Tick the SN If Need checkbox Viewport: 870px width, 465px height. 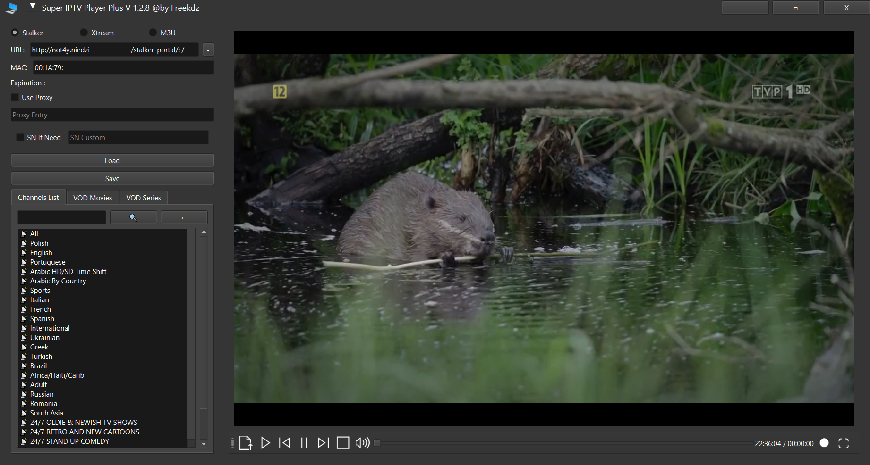(x=20, y=137)
